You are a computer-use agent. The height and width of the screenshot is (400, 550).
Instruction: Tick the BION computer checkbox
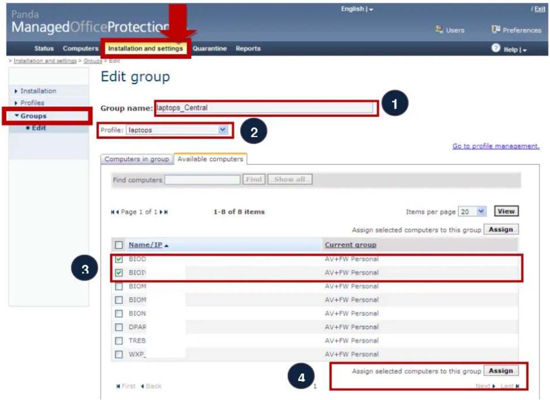pyautogui.click(x=119, y=313)
